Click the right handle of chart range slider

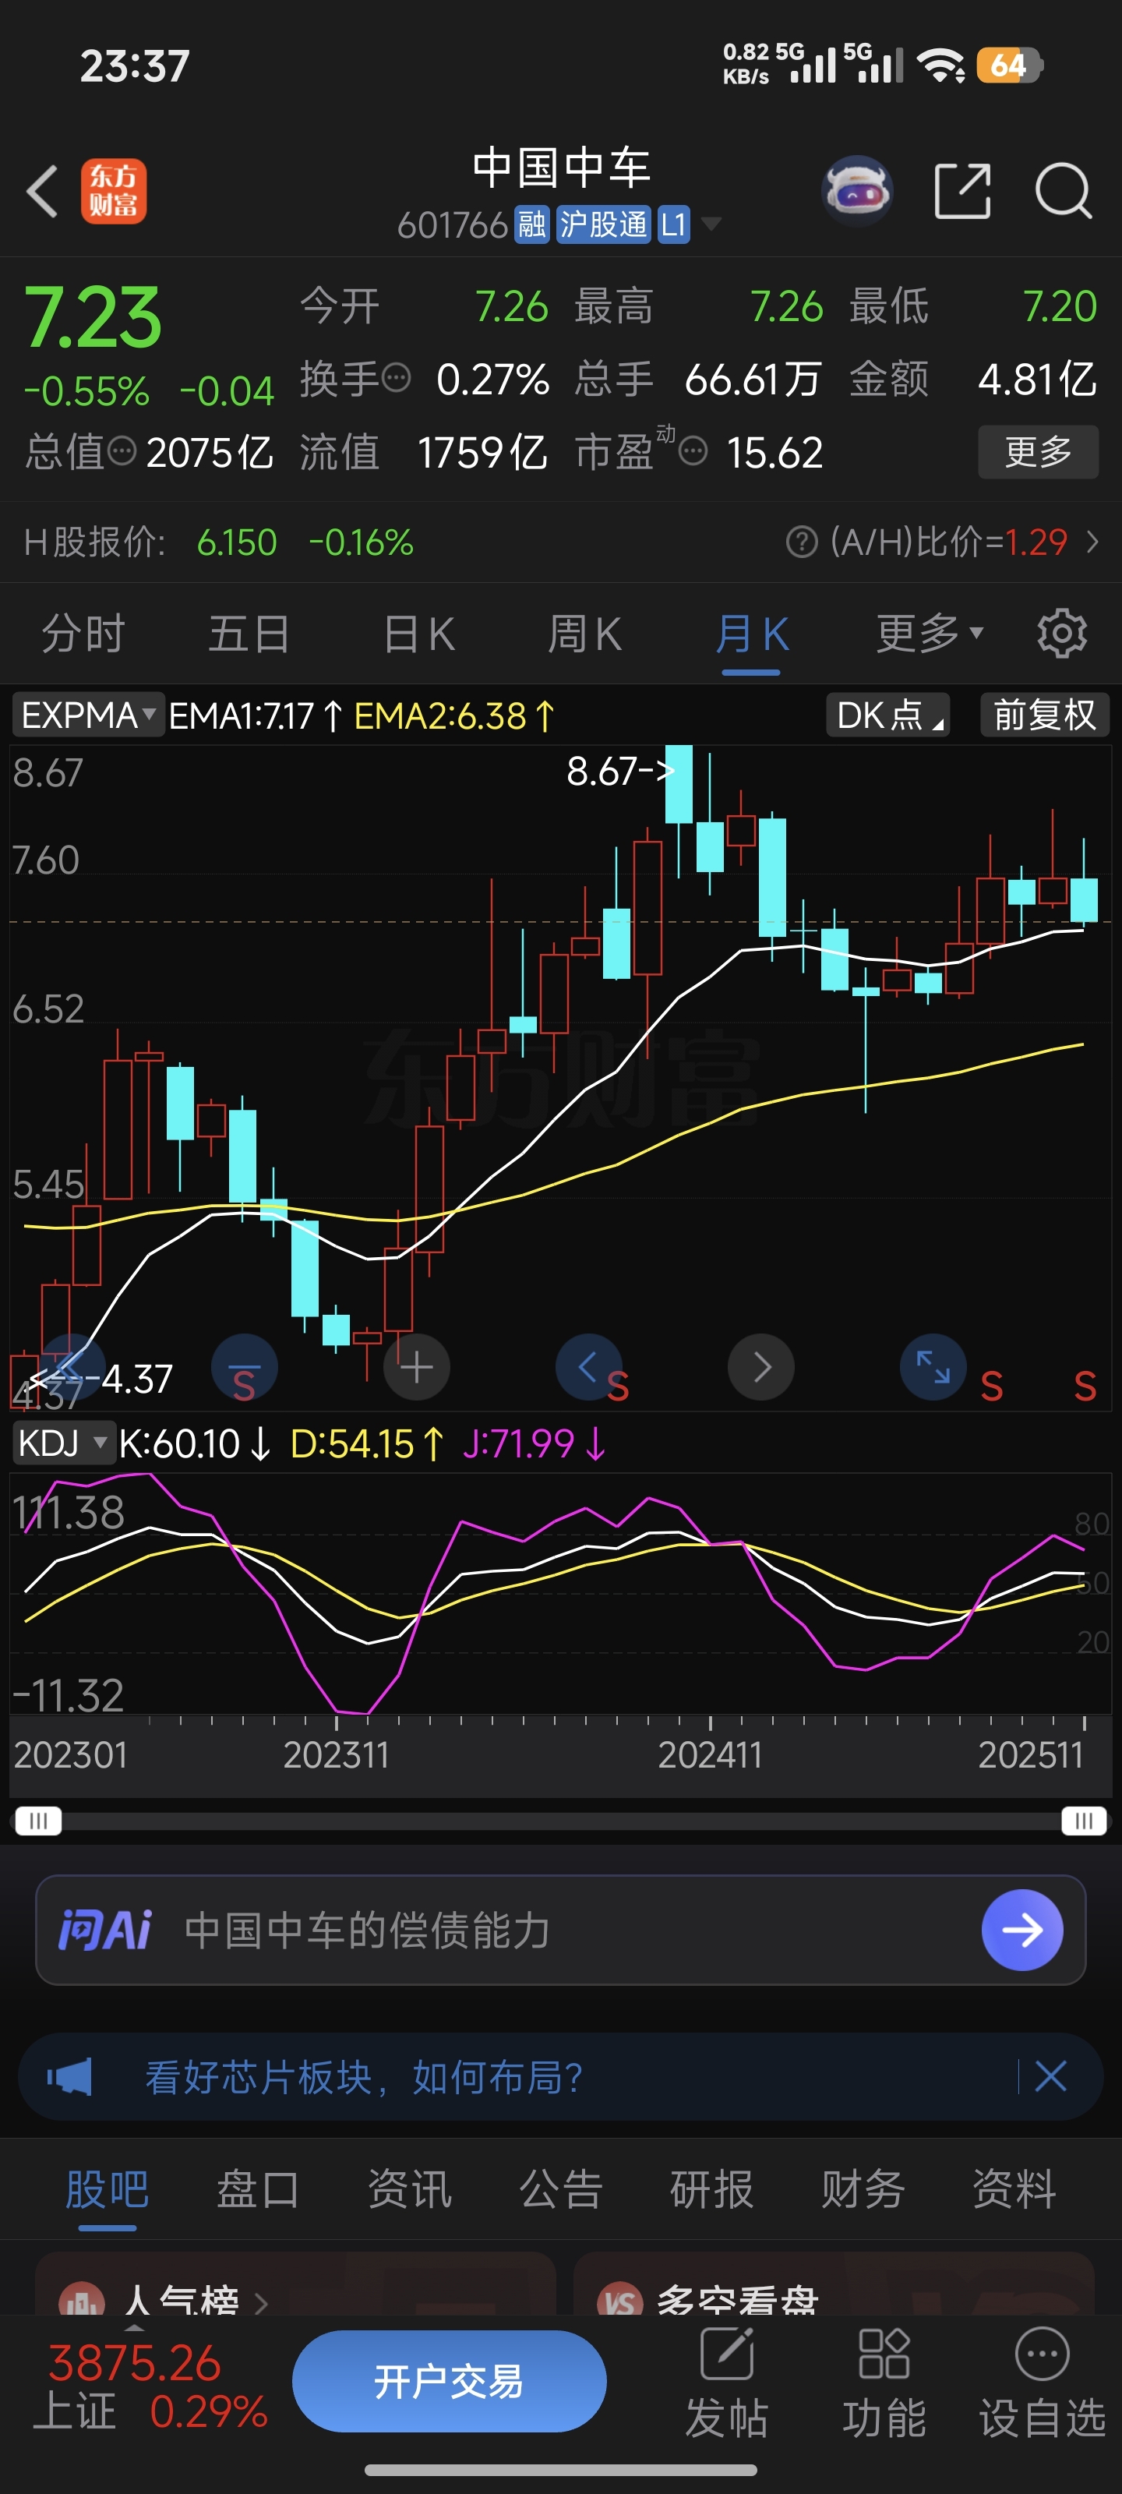click(x=1083, y=1820)
